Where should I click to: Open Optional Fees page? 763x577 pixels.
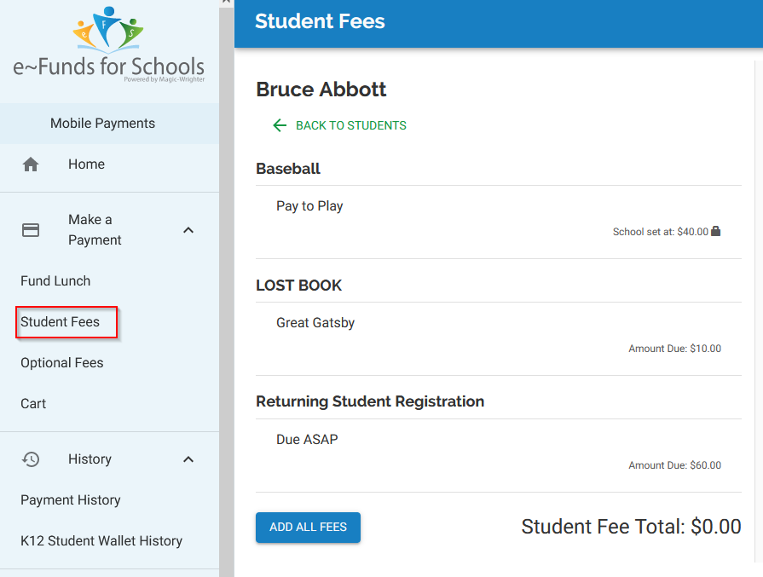pyautogui.click(x=62, y=363)
